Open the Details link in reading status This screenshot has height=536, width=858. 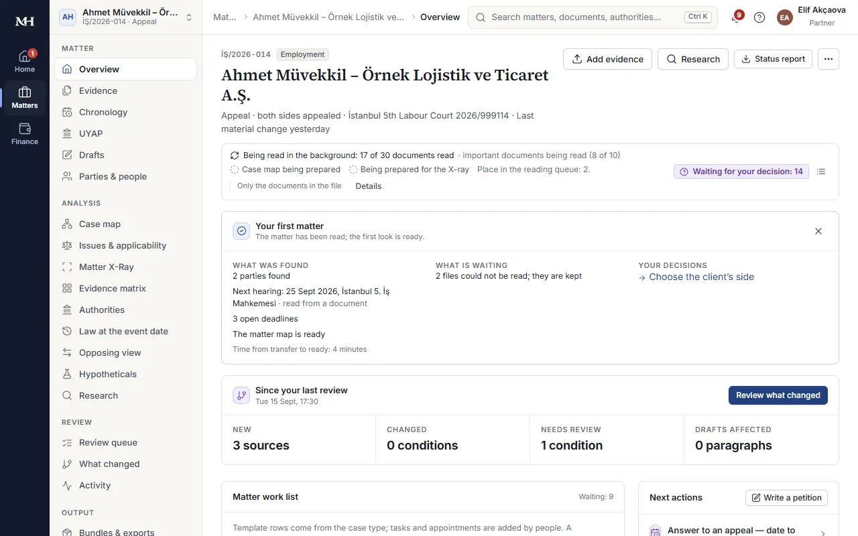368,186
